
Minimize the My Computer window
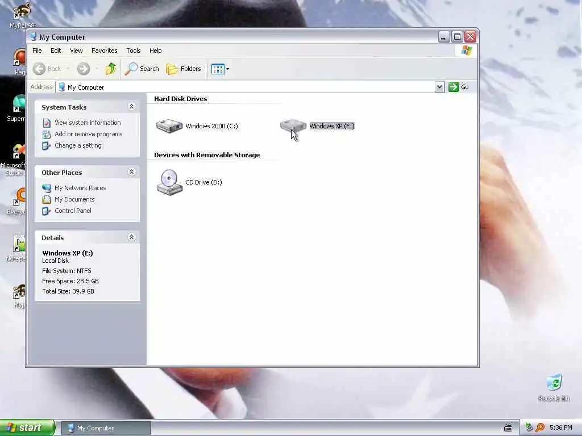tap(444, 37)
